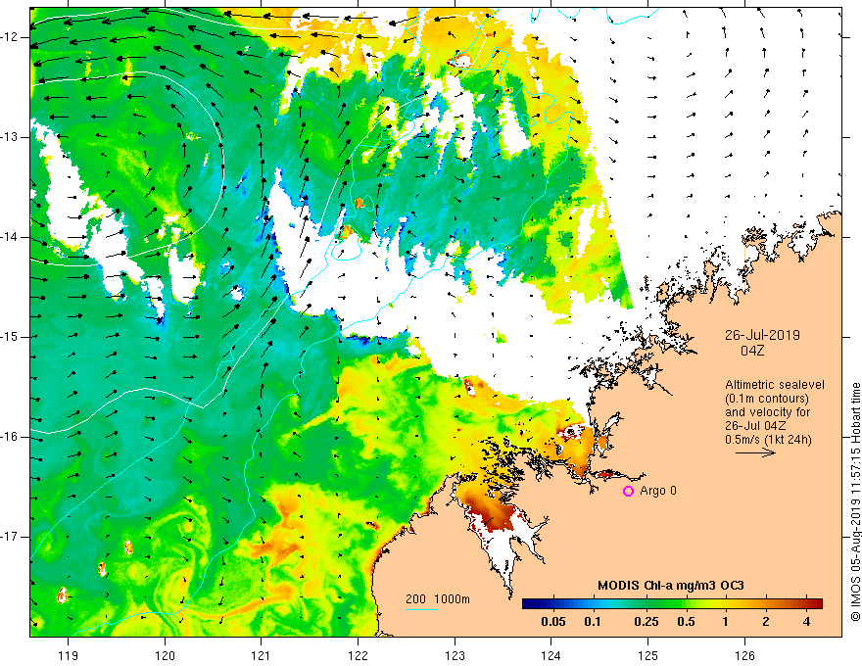Image resolution: width=862 pixels, height=666 pixels.
Task: Click the '200 1000m' isobath legend text
Action: click(x=438, y=599)
